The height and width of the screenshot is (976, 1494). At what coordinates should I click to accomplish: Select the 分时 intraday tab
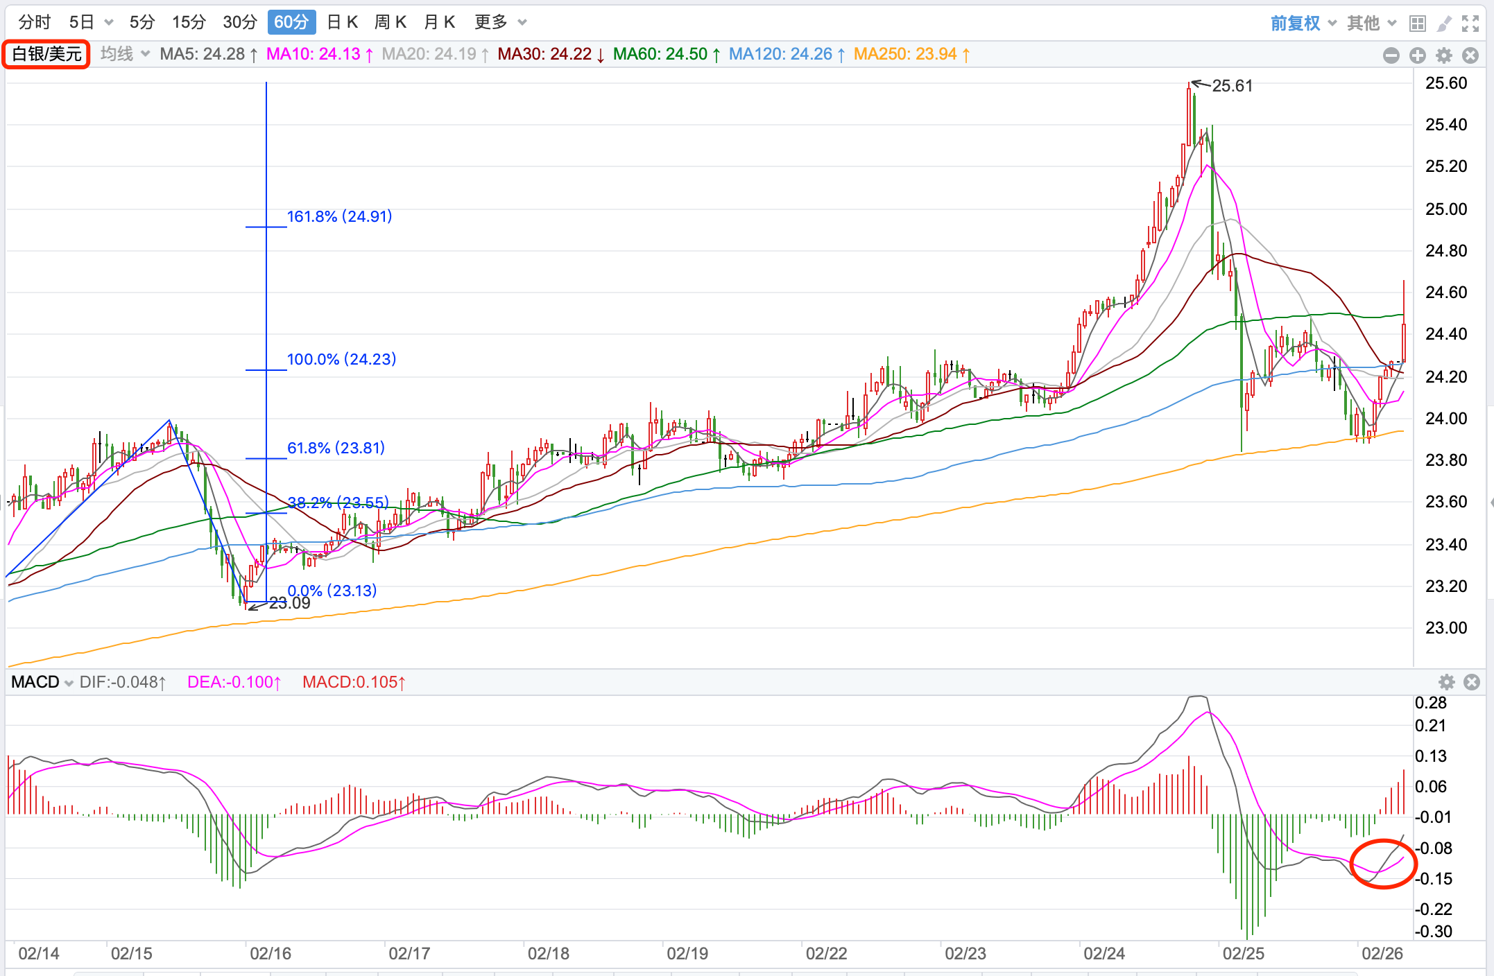(x=35, y=22)
